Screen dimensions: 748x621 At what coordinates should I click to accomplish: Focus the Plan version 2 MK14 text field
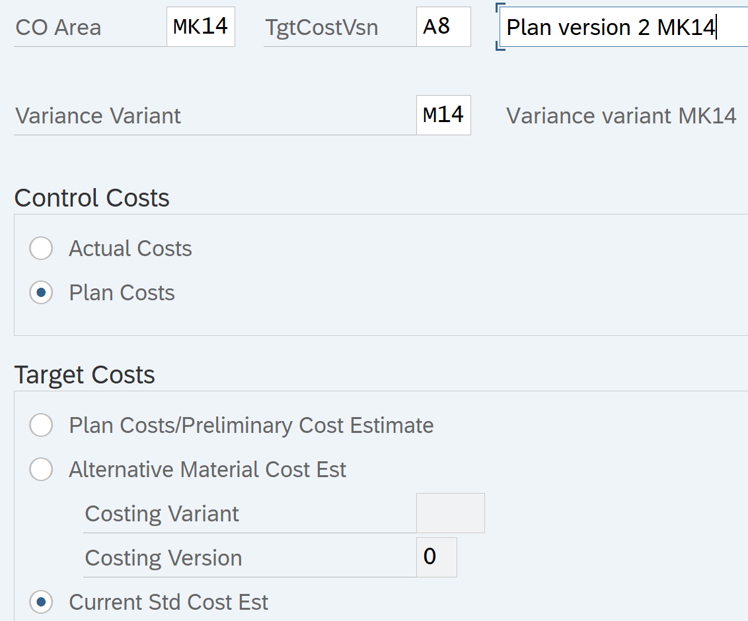pos(621,28)
